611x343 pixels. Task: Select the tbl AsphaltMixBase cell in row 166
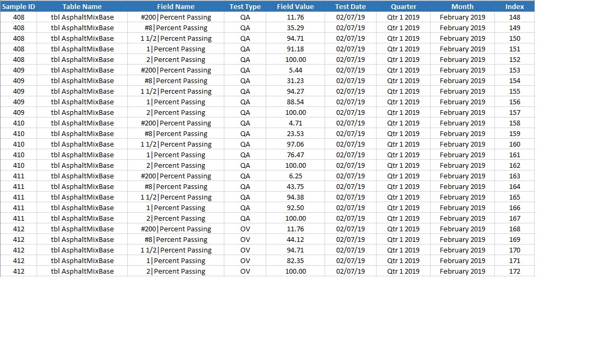(x=82, y=207)
